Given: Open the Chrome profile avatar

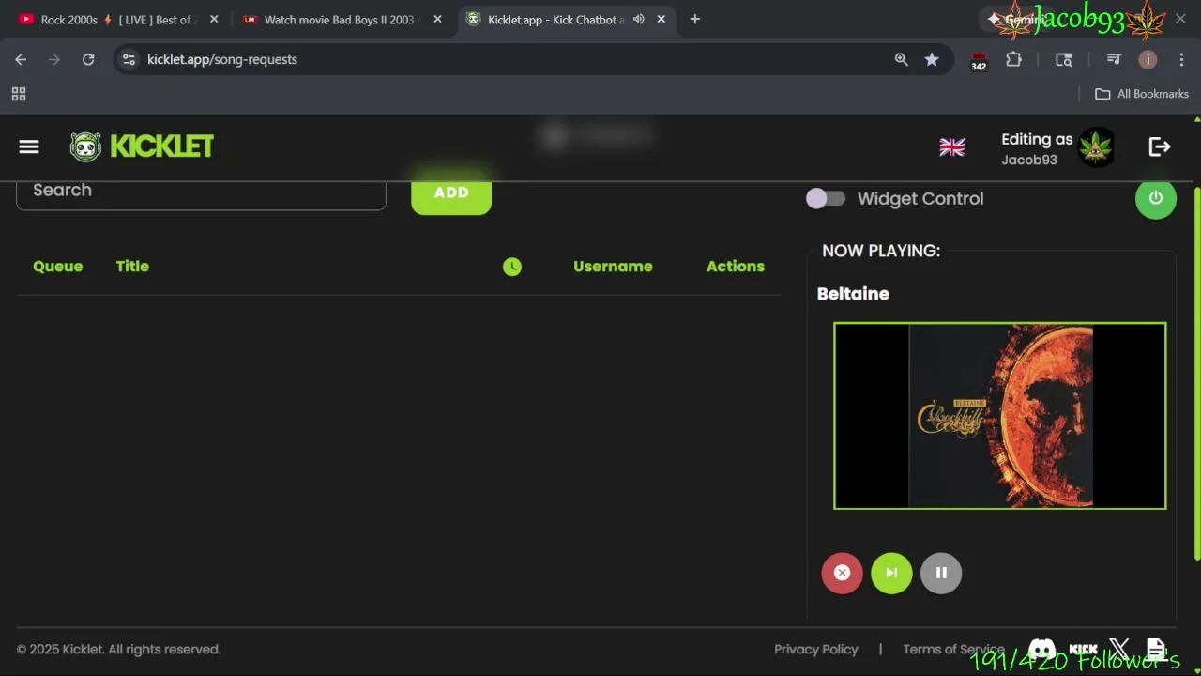Looking at the screenshot, I should [x=1148, y=59].
